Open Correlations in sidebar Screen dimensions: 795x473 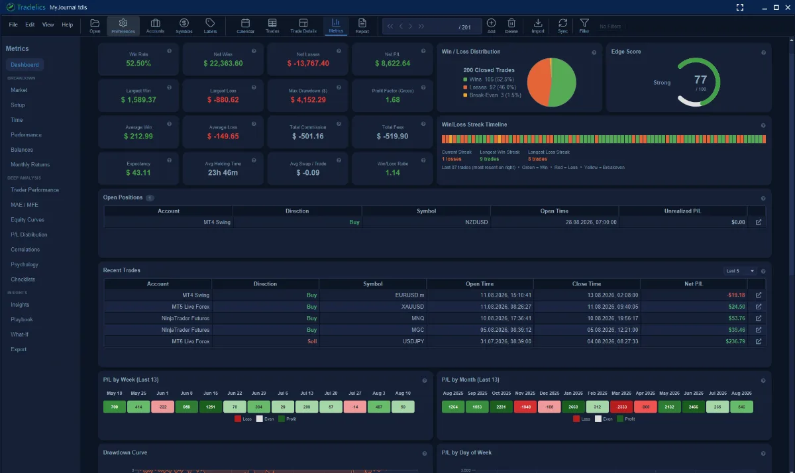(25, 250)
